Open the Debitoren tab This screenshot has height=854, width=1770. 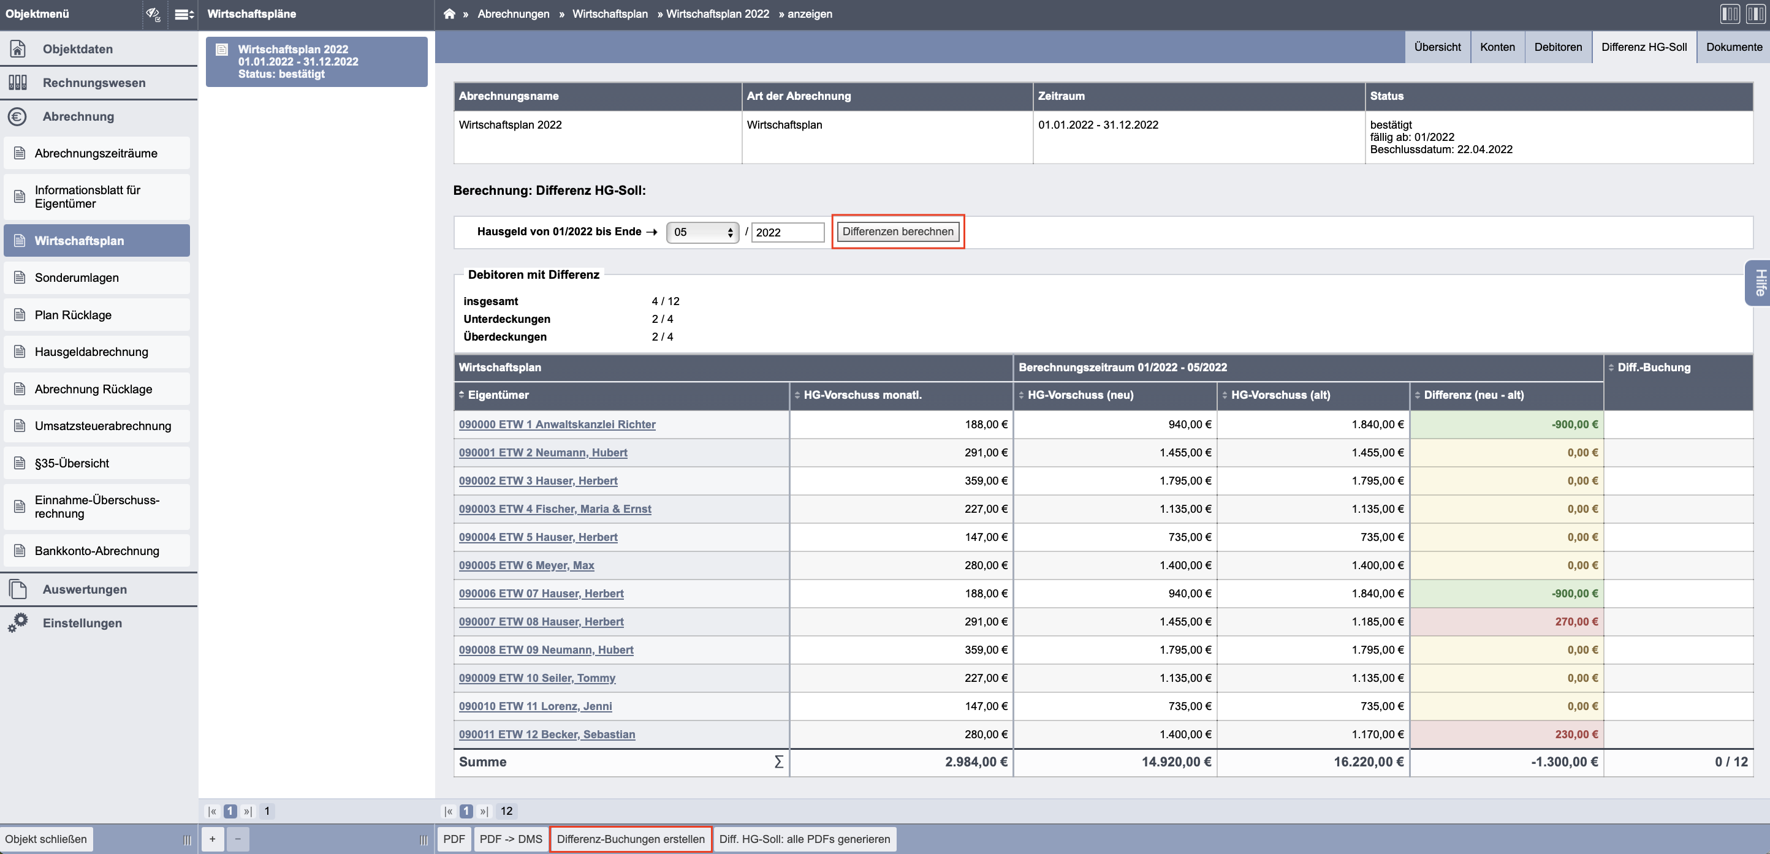1558,47
